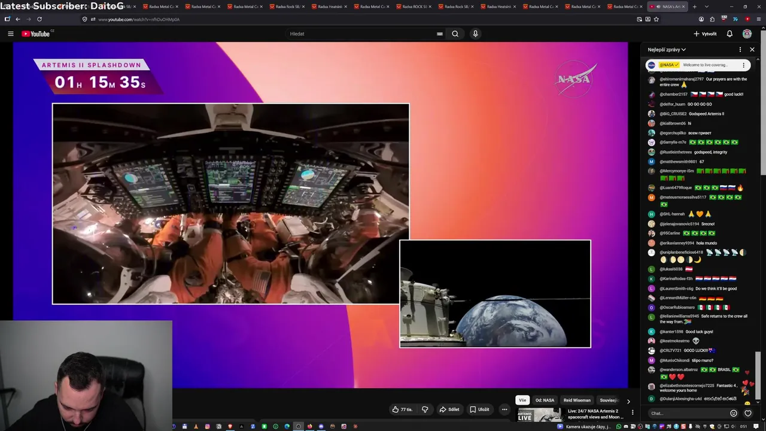Open @kanter1598 chat author

click(x=671, y=332)
